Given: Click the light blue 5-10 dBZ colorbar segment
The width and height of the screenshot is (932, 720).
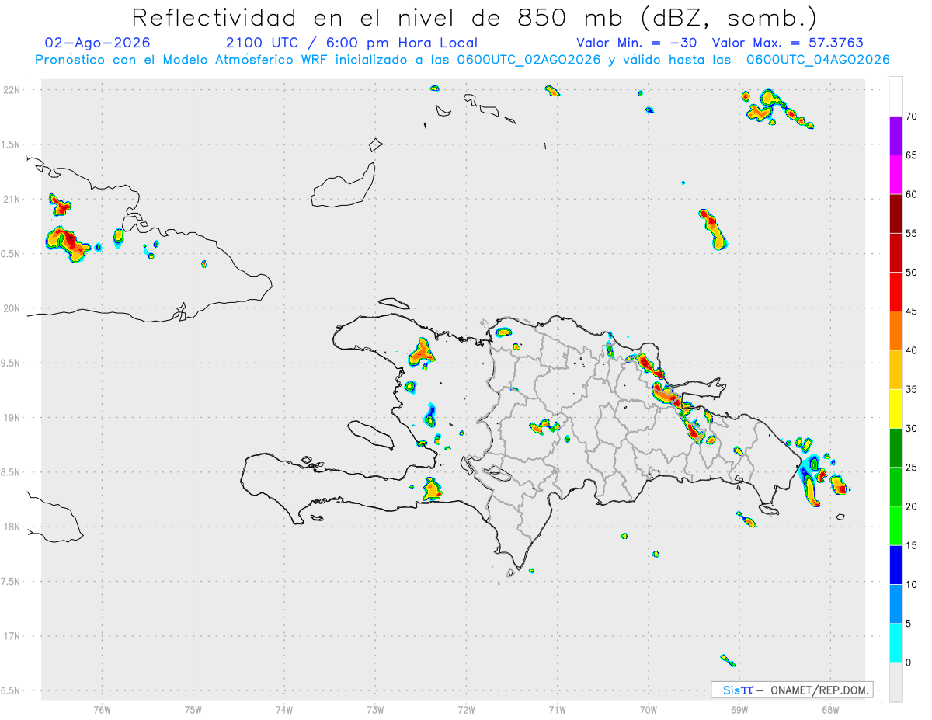Looking at the screenshot, I should point(895,604).
